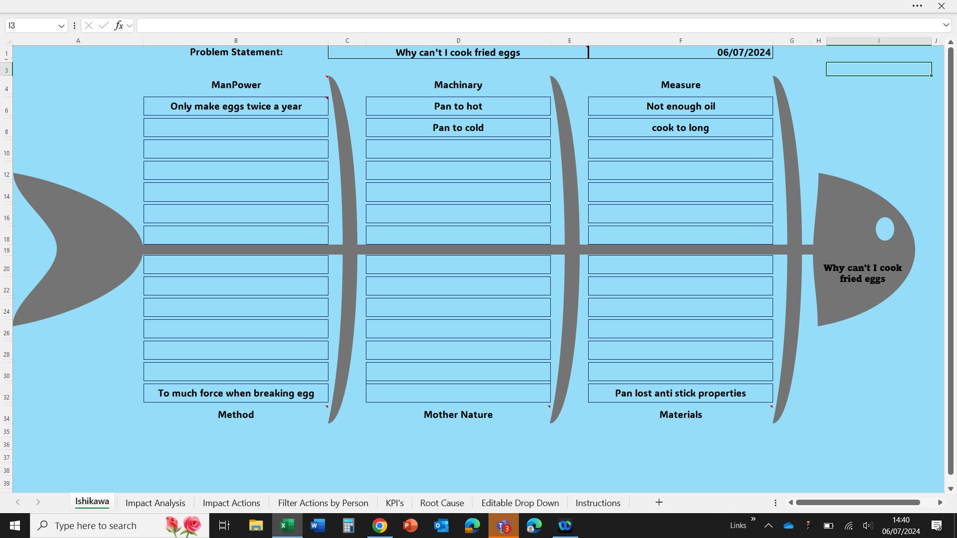Viewport: 957px width, 538px height.
Task: Open the Impact Analysis sheet
Action: pyautogui.click(x=155, y=503)
